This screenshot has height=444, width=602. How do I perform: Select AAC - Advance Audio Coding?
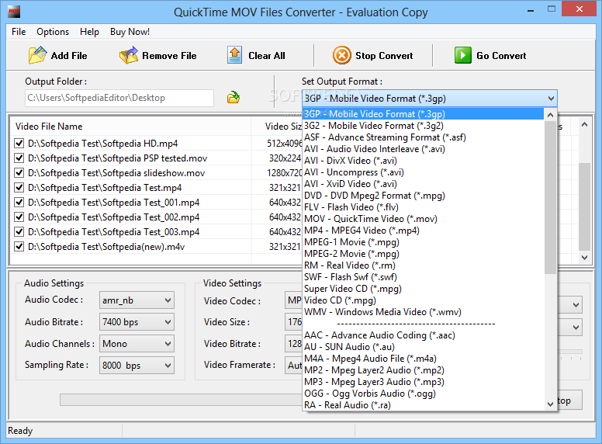pyautogui.click(x=424, y=335)
